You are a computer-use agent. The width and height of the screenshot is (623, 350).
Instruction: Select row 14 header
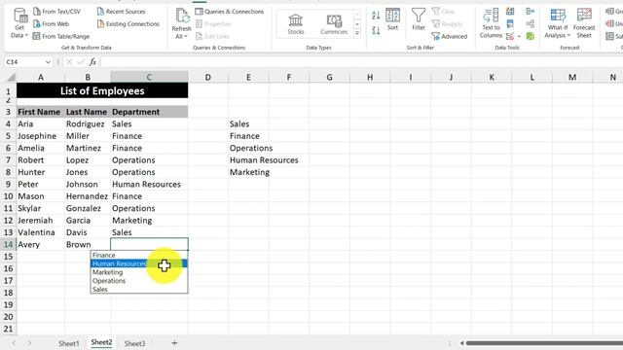tap(9, 244)
